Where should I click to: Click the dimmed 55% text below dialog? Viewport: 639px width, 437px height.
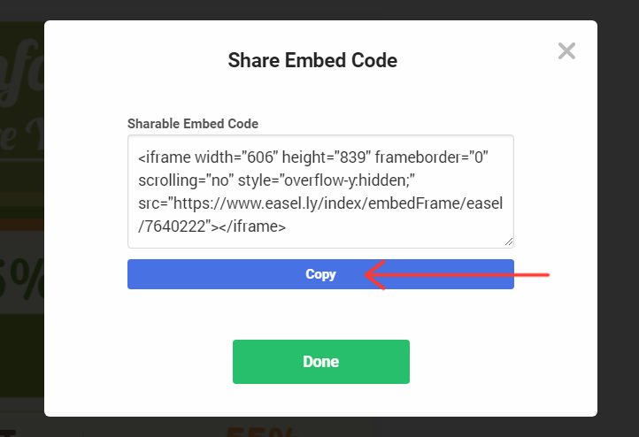(259, 432)
